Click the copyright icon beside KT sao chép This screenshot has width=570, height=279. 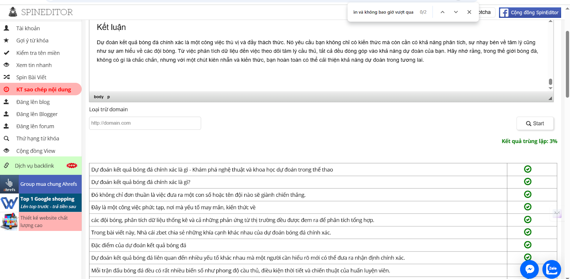pos(6,89)
